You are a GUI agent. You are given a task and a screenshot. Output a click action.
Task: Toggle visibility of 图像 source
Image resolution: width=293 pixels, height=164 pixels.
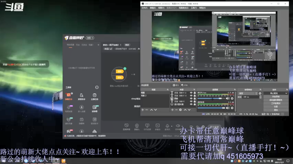[191, 98]
